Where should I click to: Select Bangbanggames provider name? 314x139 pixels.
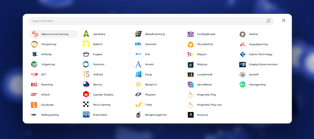tap(156, 115)
